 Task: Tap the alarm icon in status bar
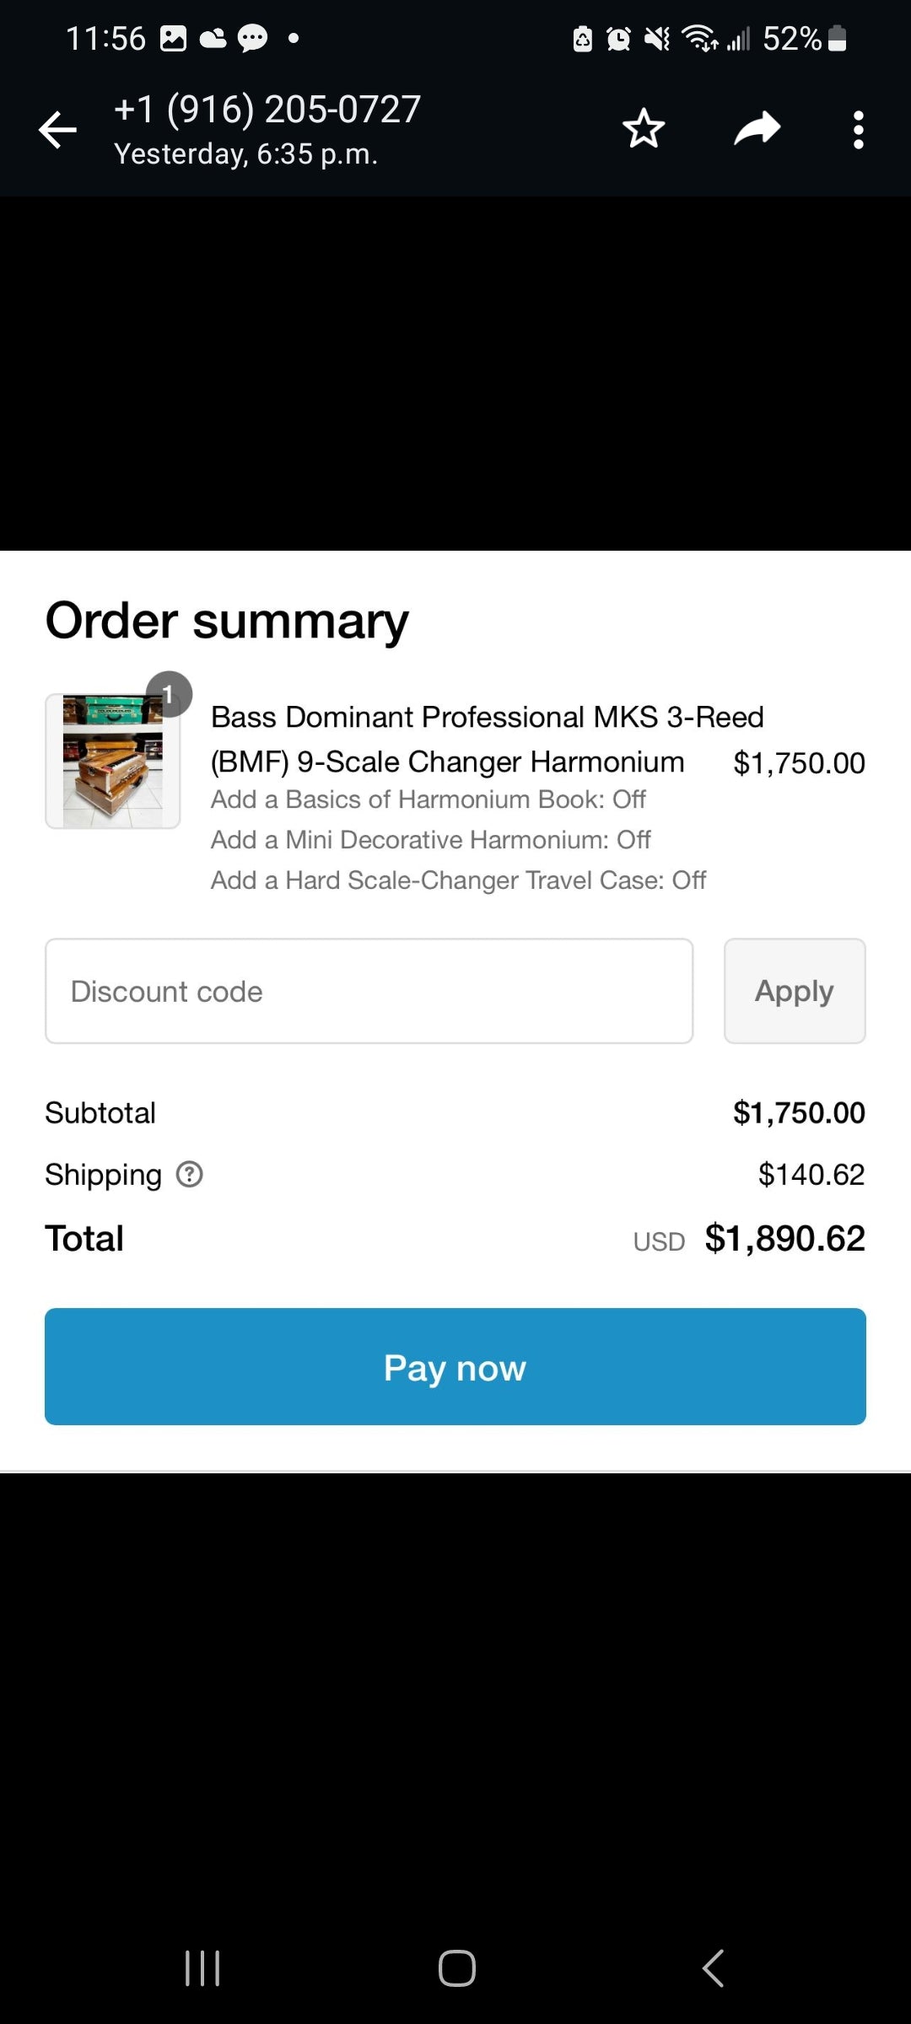(x=618, y=39)
